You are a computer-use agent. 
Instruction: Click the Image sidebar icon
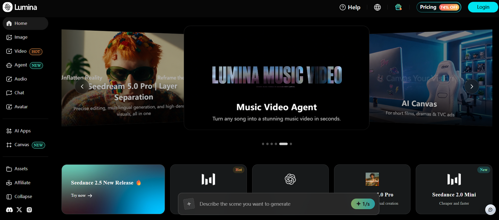(x=9, y=37)
